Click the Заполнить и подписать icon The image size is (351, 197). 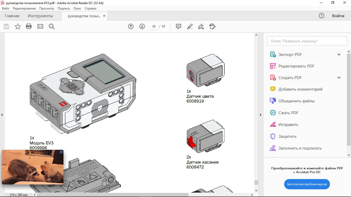[x=273, y=148]
